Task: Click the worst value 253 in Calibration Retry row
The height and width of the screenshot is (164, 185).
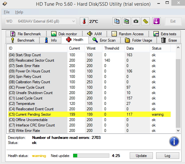Action: (x=90, y=82)
